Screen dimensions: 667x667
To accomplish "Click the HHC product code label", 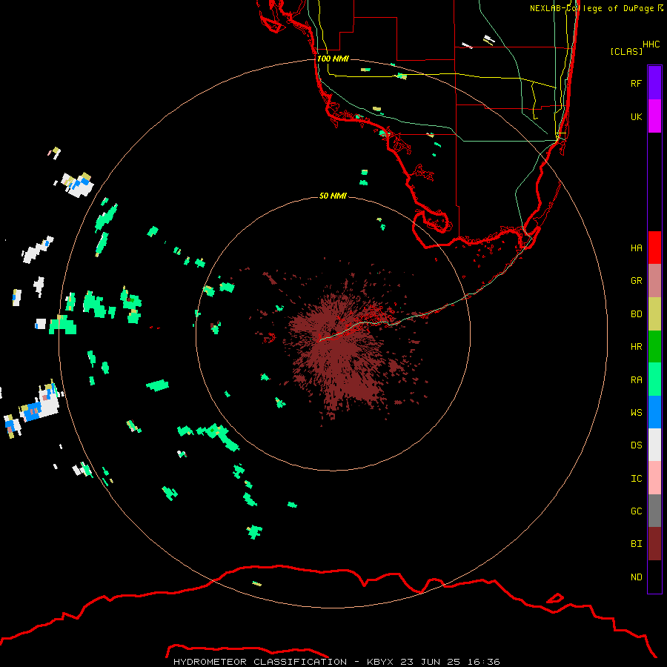I will click(651, 44).
